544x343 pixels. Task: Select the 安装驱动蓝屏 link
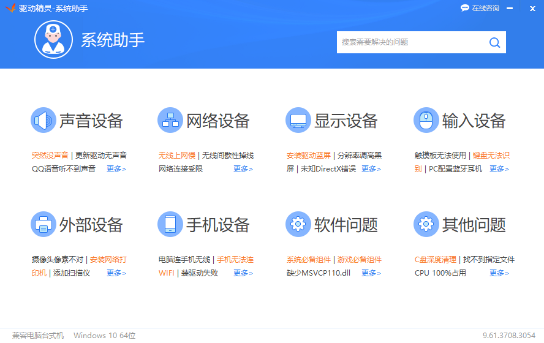click(x=309, y=156)
